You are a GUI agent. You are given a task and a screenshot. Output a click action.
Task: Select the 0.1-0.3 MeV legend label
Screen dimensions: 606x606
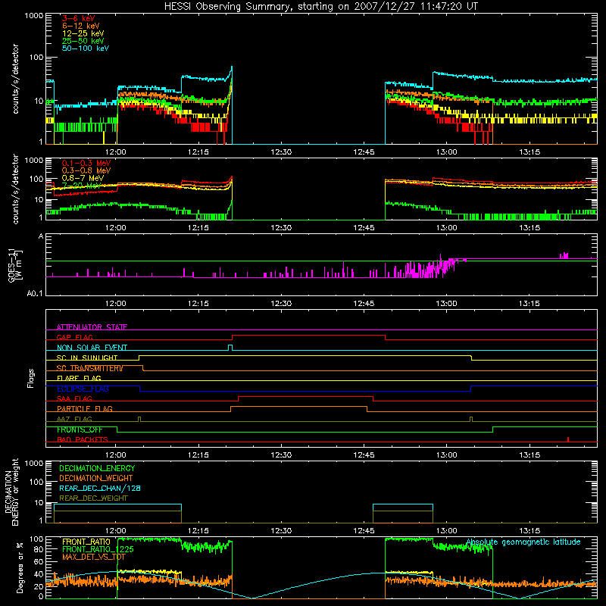pos(86,163)
